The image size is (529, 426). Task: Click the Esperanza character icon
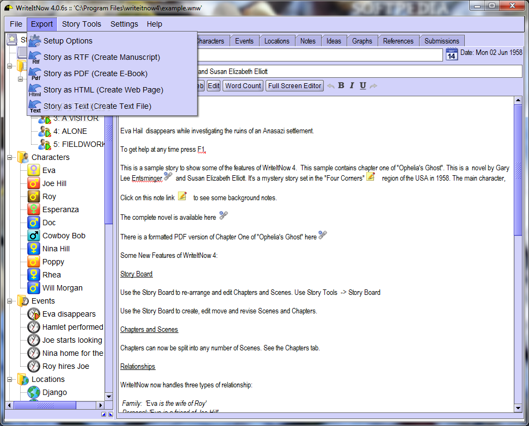tap(34, 209)
